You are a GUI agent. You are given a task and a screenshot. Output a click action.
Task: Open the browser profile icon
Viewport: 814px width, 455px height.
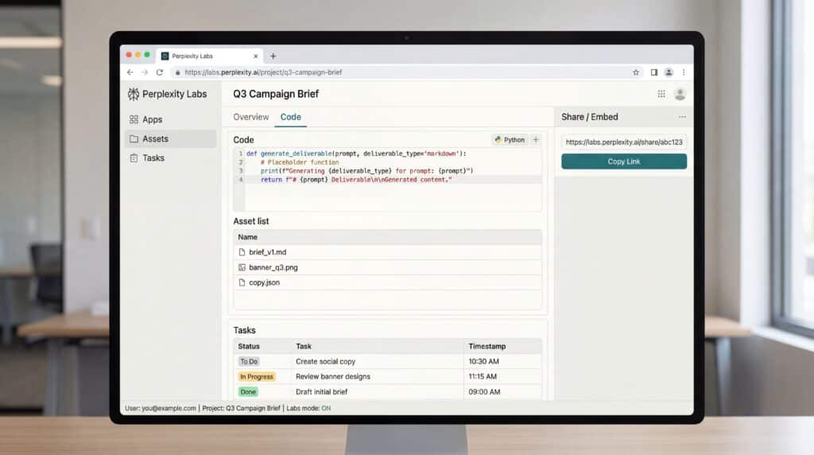[x=669, y=72]
